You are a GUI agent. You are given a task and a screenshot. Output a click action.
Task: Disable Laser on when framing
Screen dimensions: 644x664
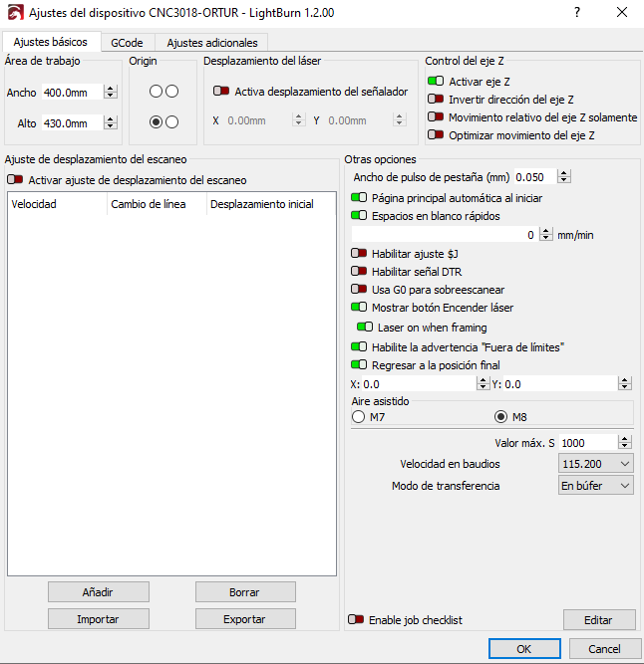365,327
